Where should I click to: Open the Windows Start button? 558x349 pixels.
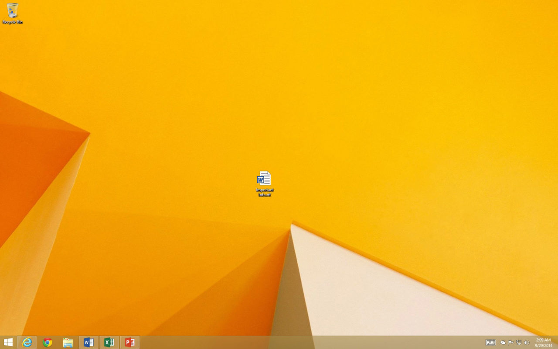8,342
